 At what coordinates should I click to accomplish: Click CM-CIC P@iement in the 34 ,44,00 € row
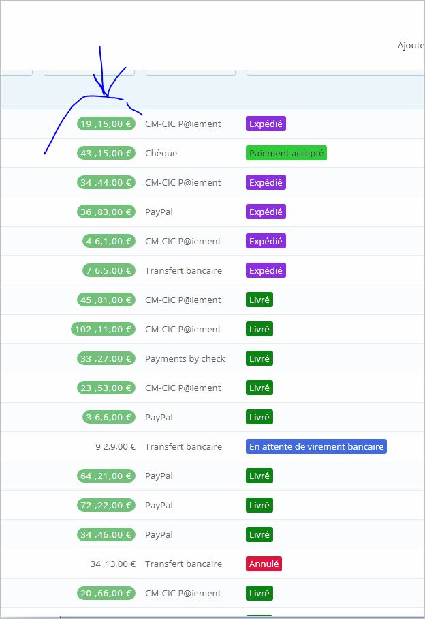click(x=183, y=182)
